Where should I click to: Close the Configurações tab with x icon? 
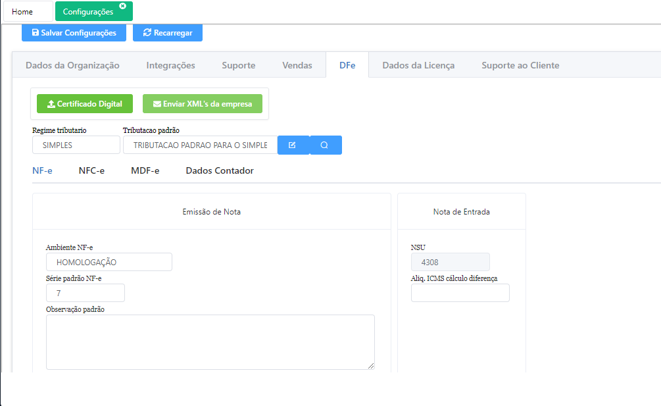tap(123, 6)
